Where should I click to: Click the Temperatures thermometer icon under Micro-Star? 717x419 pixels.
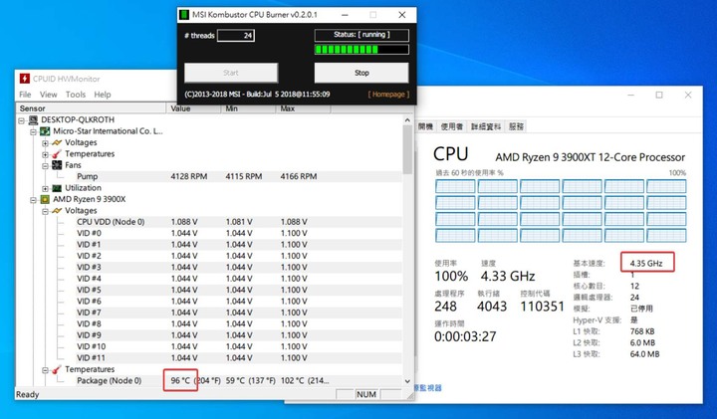[57, 154]
